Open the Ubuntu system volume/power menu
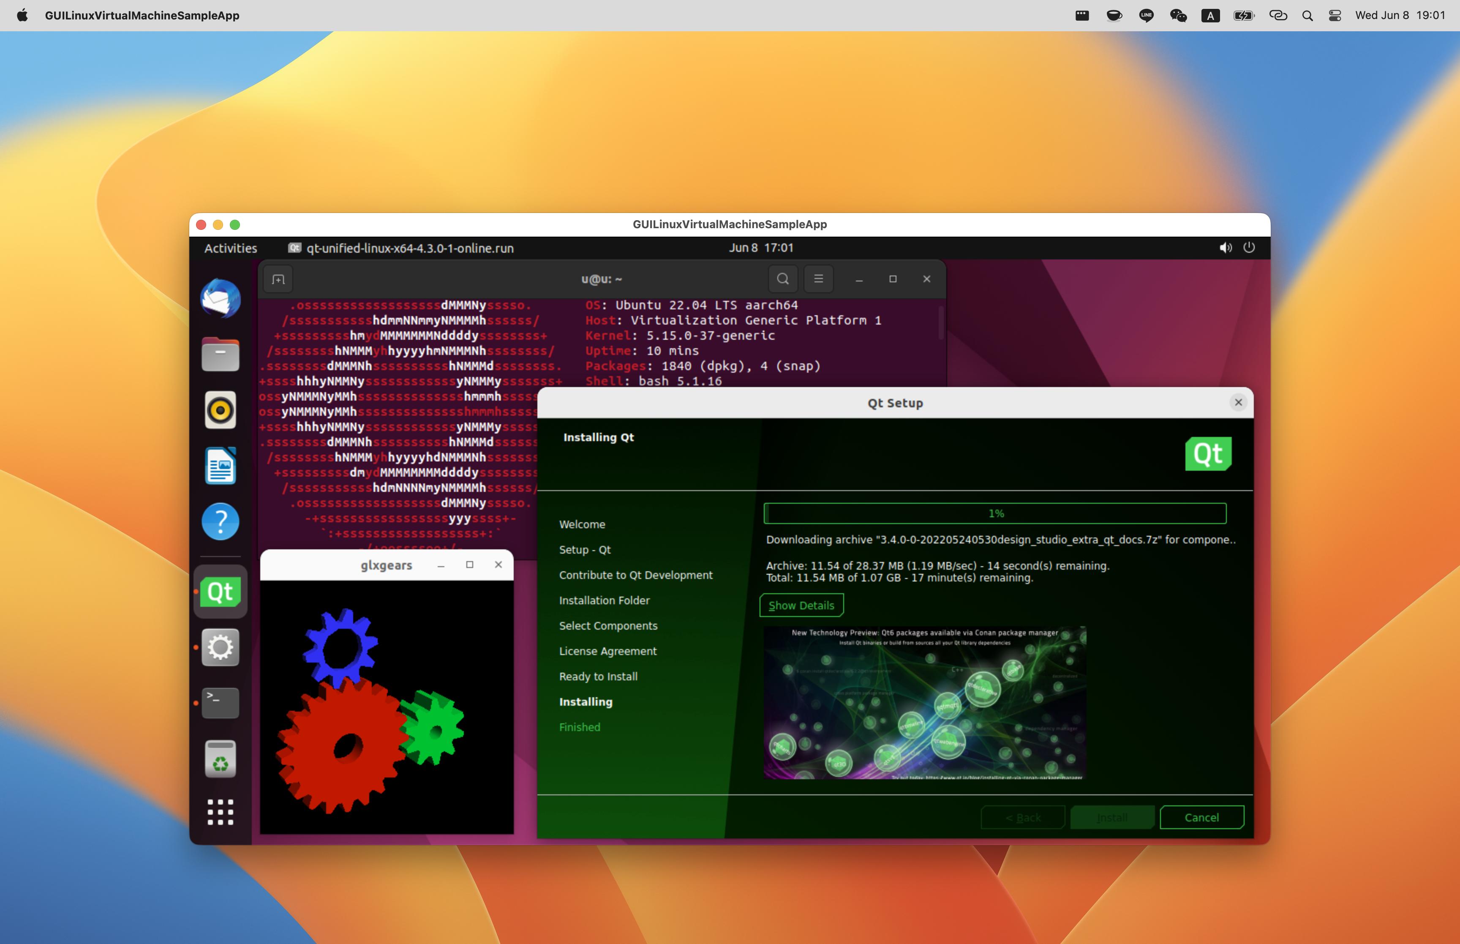Image resolution: width=1460 pixels, height=944 pixels. pos(1237,248)
